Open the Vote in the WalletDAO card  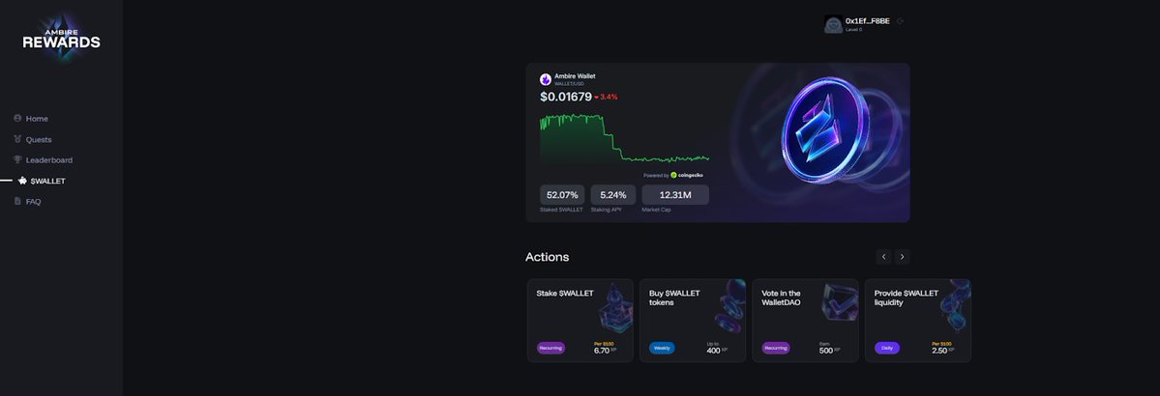(x=805, y=321)
